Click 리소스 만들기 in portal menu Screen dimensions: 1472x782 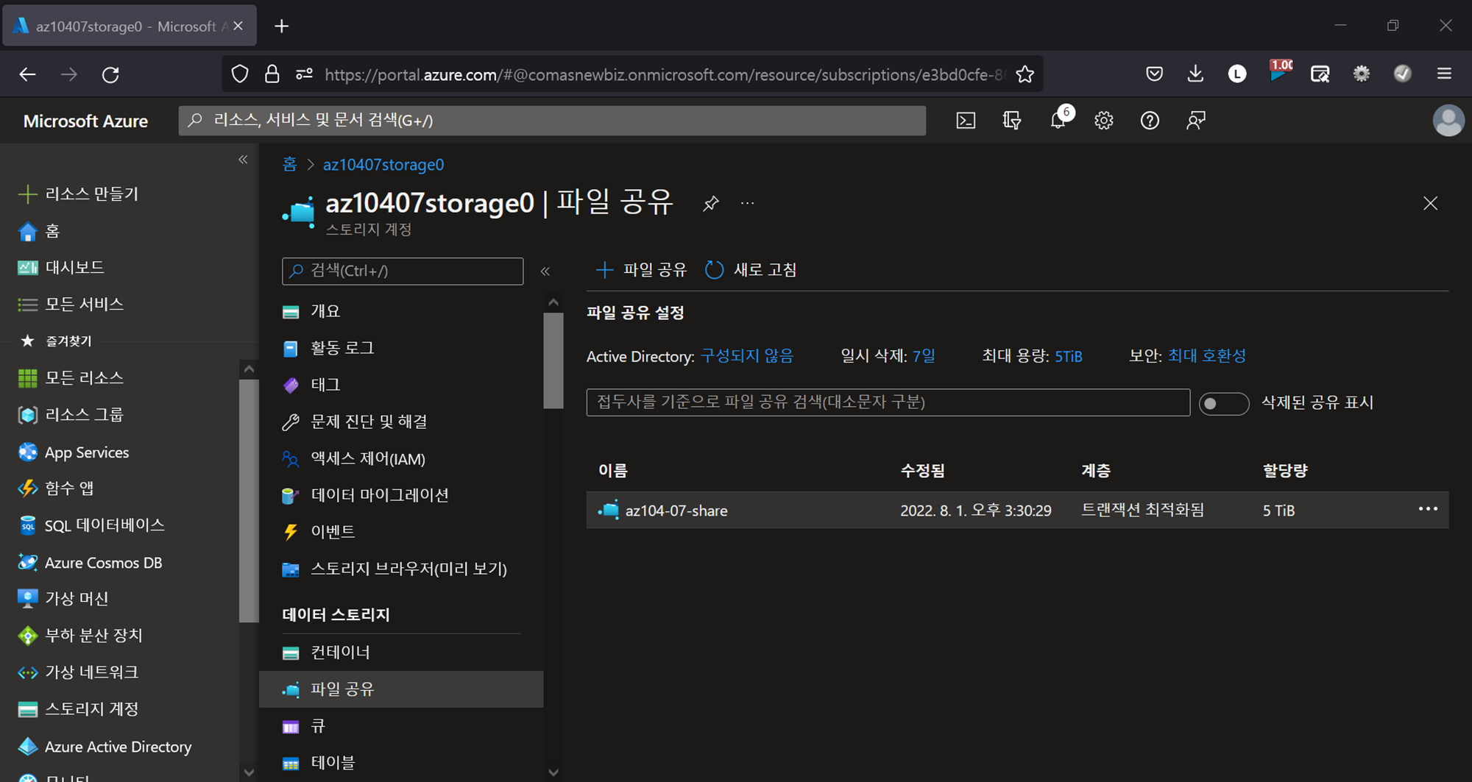coord(78,194)
